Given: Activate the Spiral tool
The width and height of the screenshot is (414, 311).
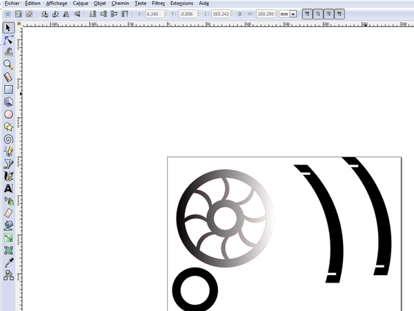Looking at the screenshot, I should click(8, 138).
